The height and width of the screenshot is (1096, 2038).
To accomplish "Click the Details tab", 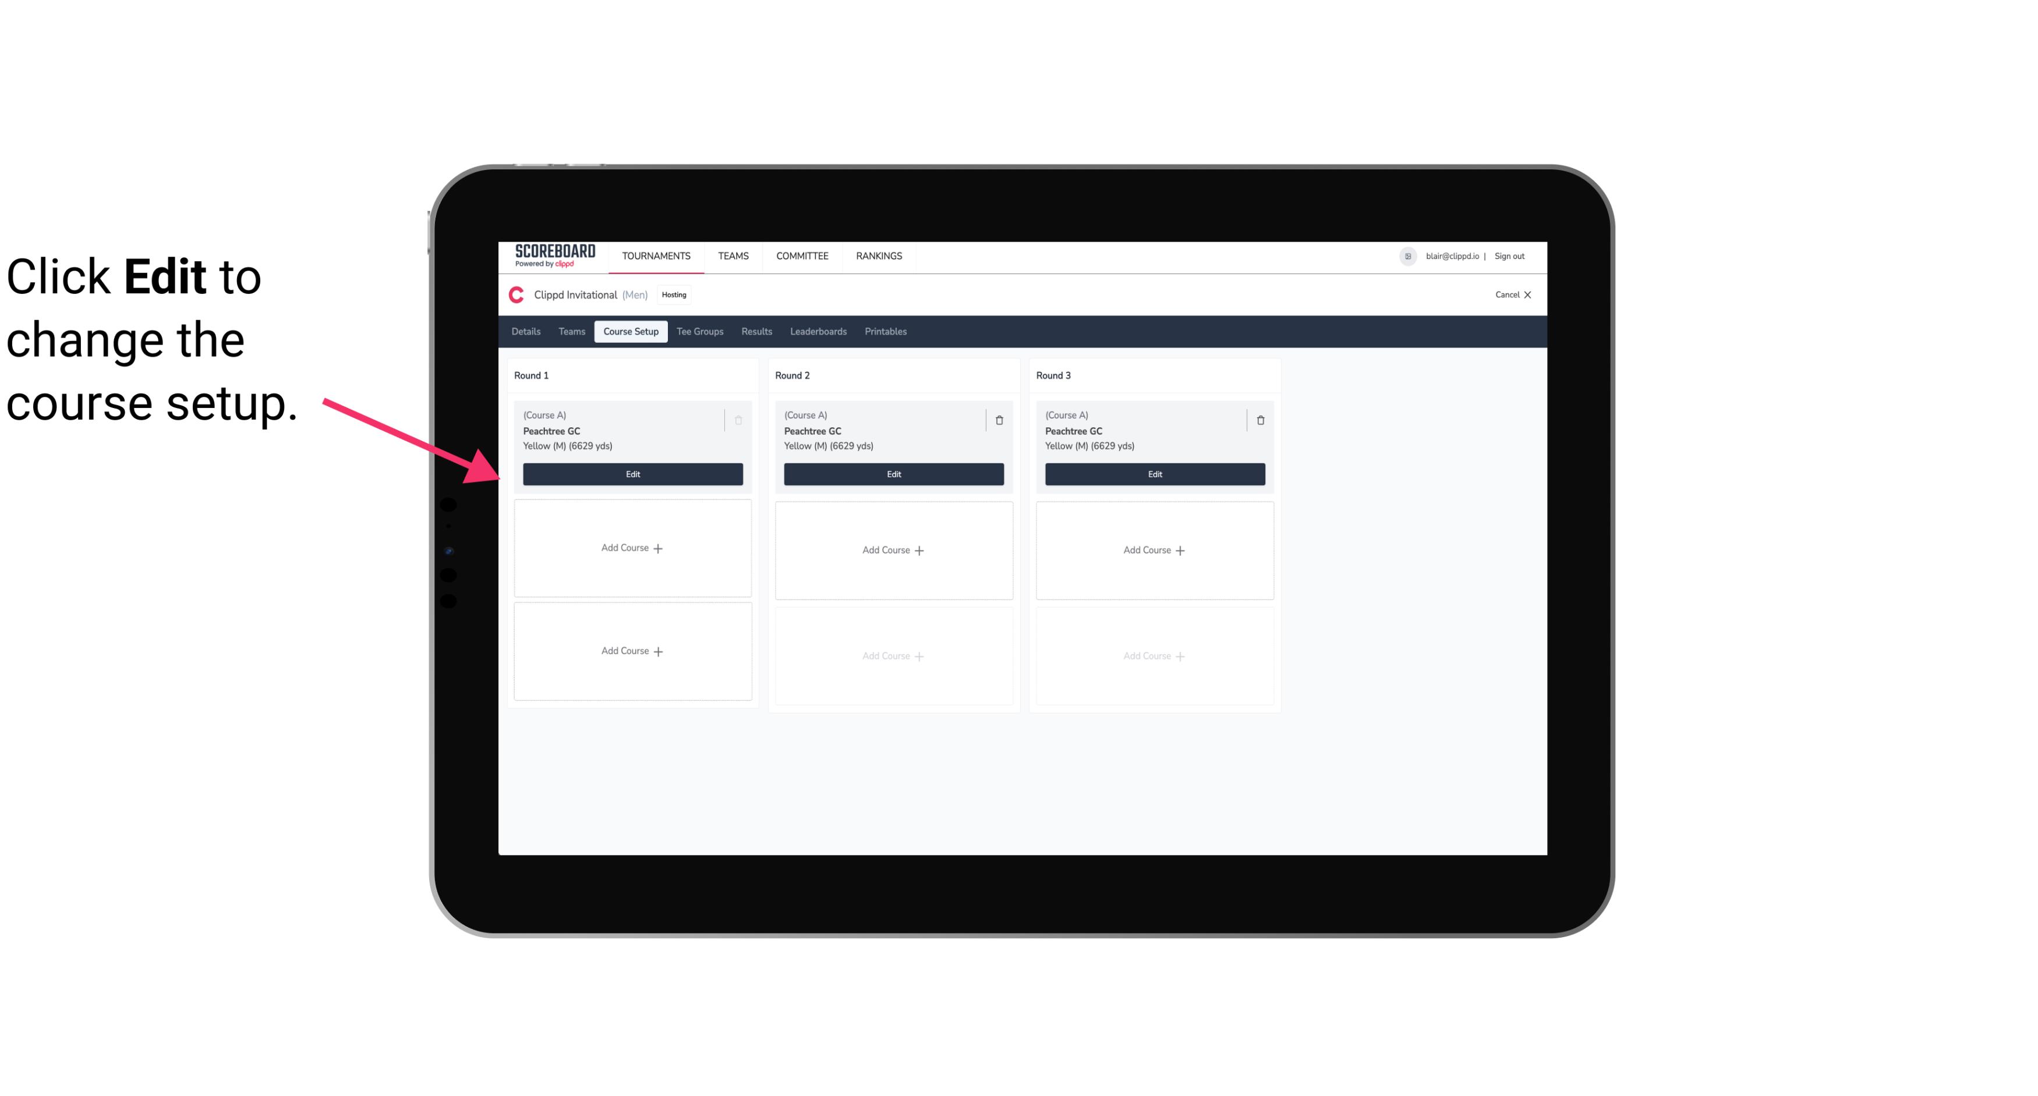I will 526,332.
